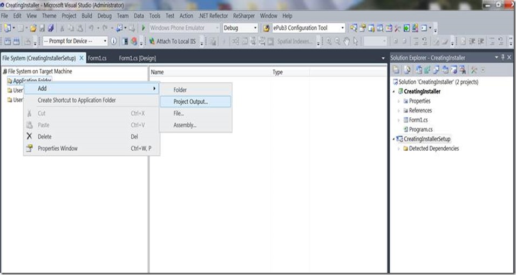Click the first Solution Explorer toolbar icon
The image size is (516, 275).
point(396,70)
